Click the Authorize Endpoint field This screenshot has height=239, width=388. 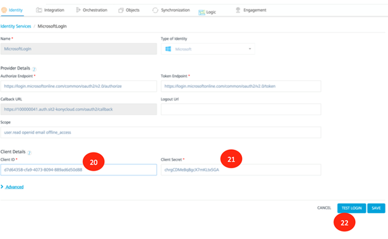tap(79, 86)
